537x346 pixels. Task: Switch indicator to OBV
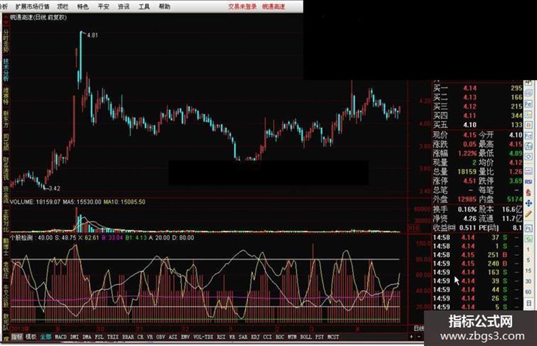click(161, 337)
